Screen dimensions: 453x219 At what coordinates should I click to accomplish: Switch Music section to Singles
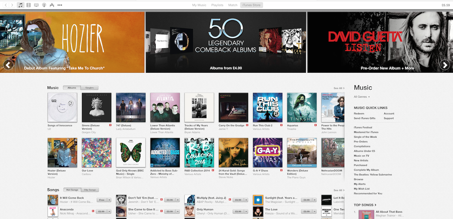tap(90, 88)
